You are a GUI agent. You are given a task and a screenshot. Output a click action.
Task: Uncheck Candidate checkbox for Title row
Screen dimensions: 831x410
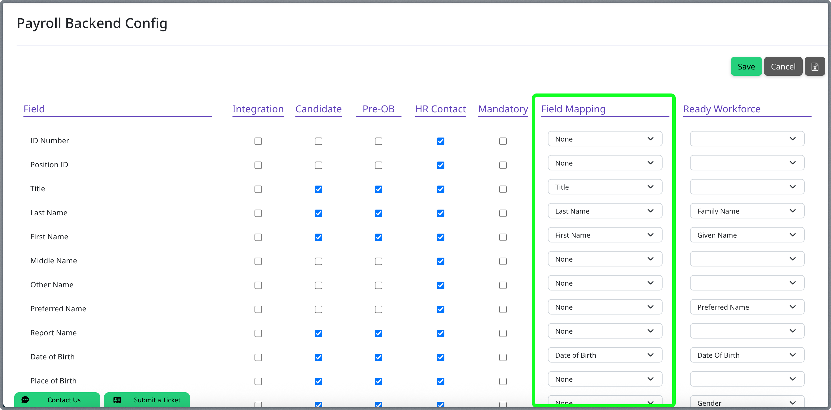[x=318, y=189]
